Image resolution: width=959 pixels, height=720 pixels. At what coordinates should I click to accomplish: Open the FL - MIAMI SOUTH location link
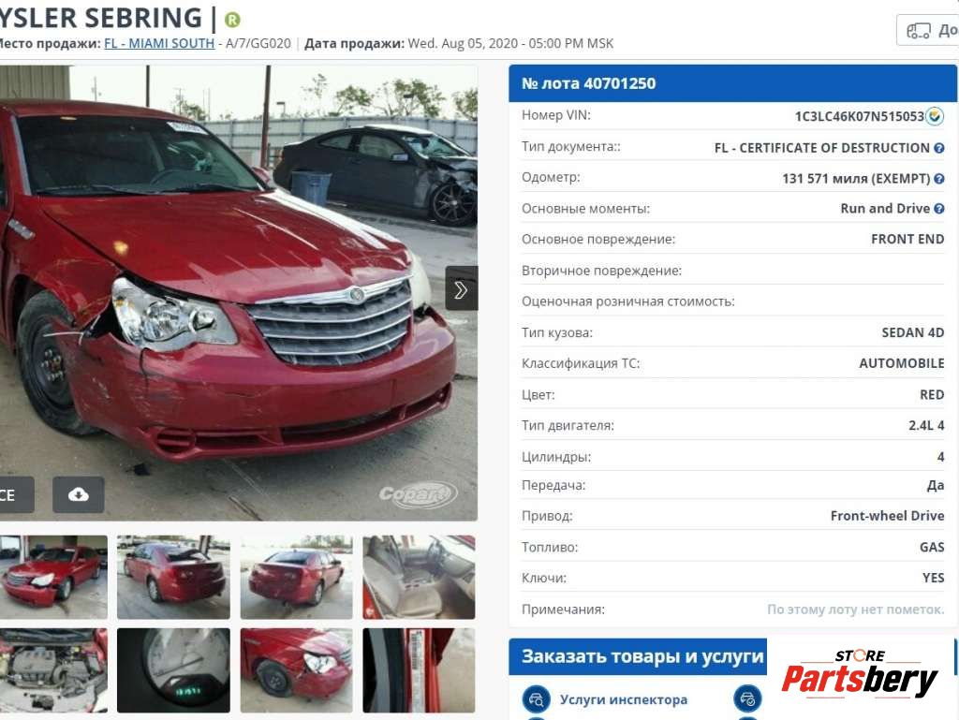click(x=159, y=43)
